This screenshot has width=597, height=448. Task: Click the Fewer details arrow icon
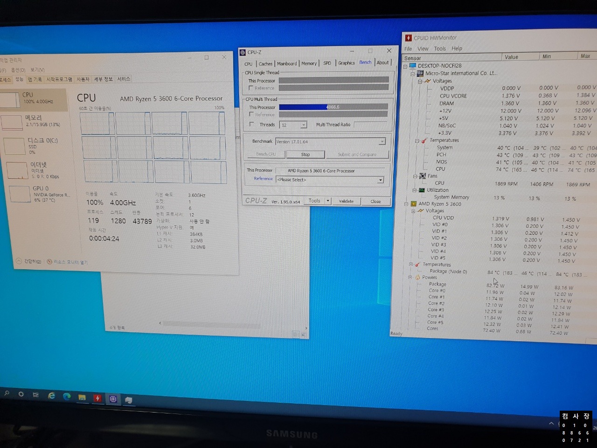(x=19, y=261)
